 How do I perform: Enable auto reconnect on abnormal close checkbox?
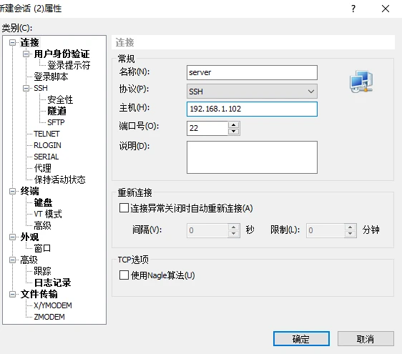click(x=124, y=208)
